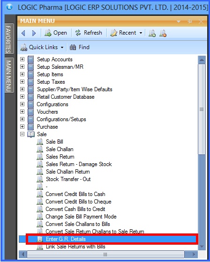
Task: Click the vertical scrollbar up arrow
Action: (202, 60)
